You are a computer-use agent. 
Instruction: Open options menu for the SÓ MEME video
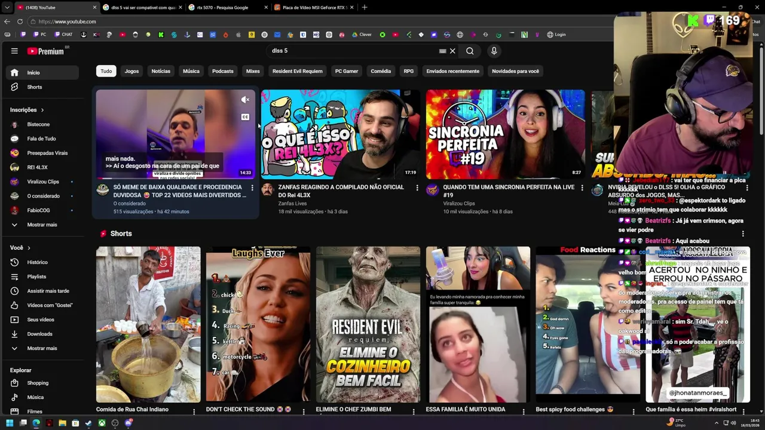252,188
